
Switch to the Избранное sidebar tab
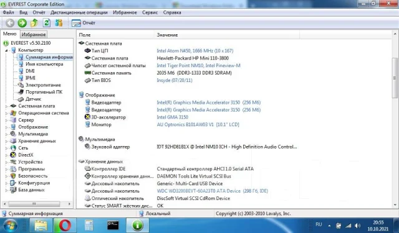(x=34, y=34)
